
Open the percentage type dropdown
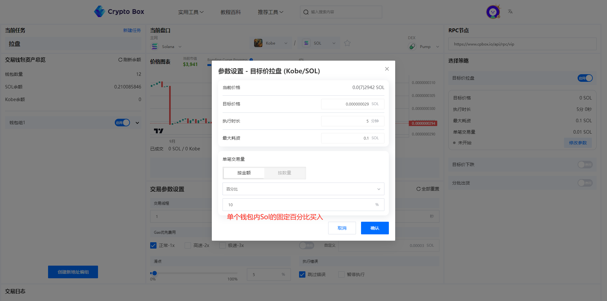303,189
